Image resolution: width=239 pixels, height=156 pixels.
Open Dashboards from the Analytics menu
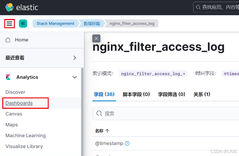[x=19, y=103]
